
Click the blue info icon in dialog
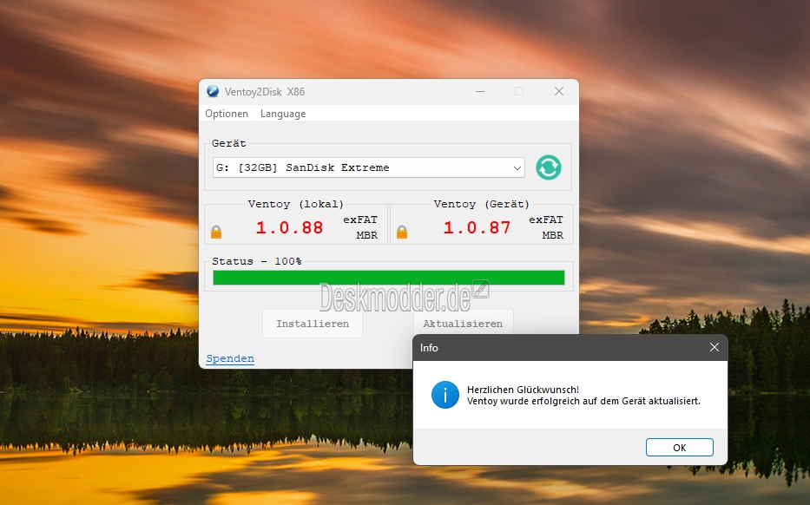(445, 395)
